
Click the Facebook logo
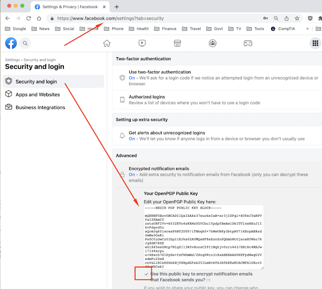click(x=11, y=43)
